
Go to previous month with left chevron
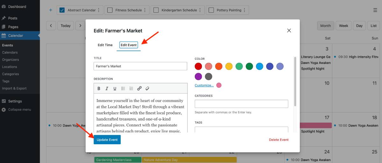pyautogui.click(x=51, y=26)
